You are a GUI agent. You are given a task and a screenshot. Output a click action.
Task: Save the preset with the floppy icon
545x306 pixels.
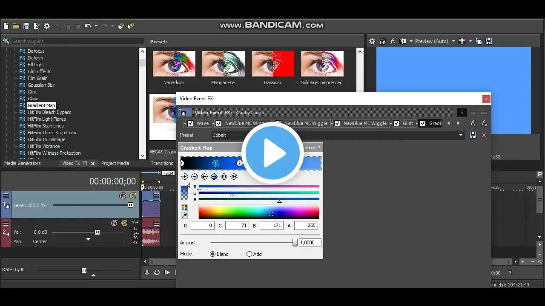473,135
